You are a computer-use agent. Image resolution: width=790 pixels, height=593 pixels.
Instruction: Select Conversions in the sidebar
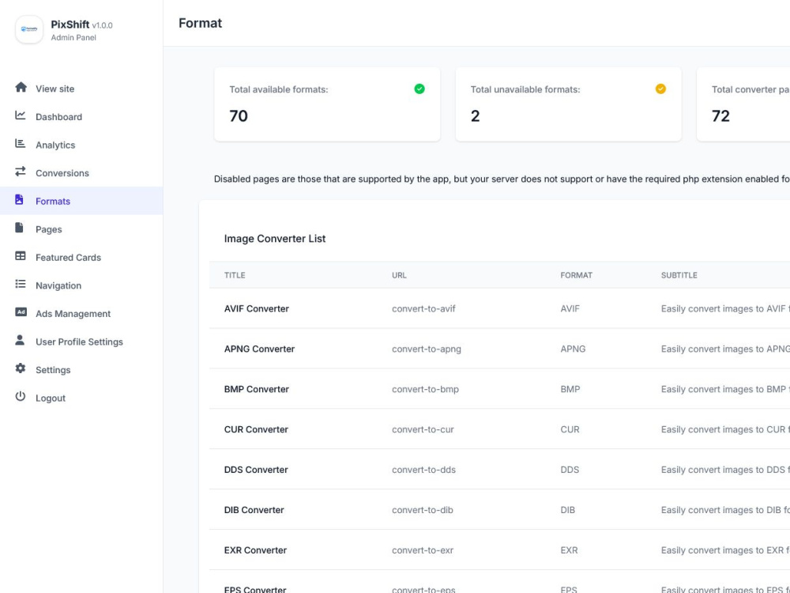coord(81,173)
